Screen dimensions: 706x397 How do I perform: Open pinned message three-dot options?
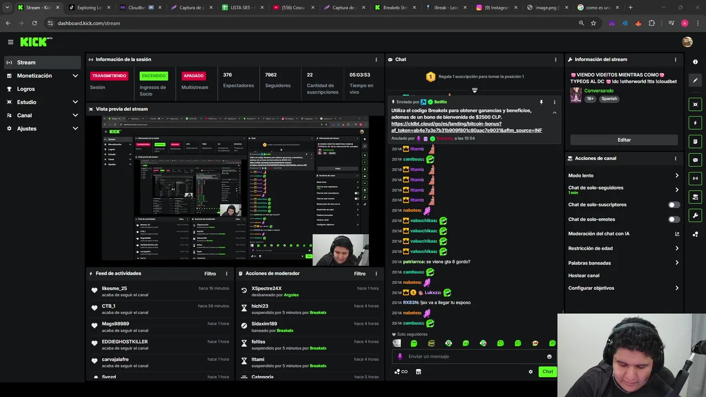point(554,102)
